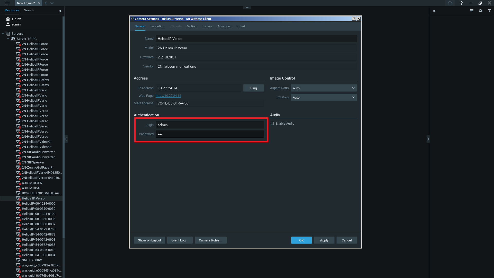This screenshot has height=278, width=494.
Task: Open the camera web page link
Action: pos(168,96)
